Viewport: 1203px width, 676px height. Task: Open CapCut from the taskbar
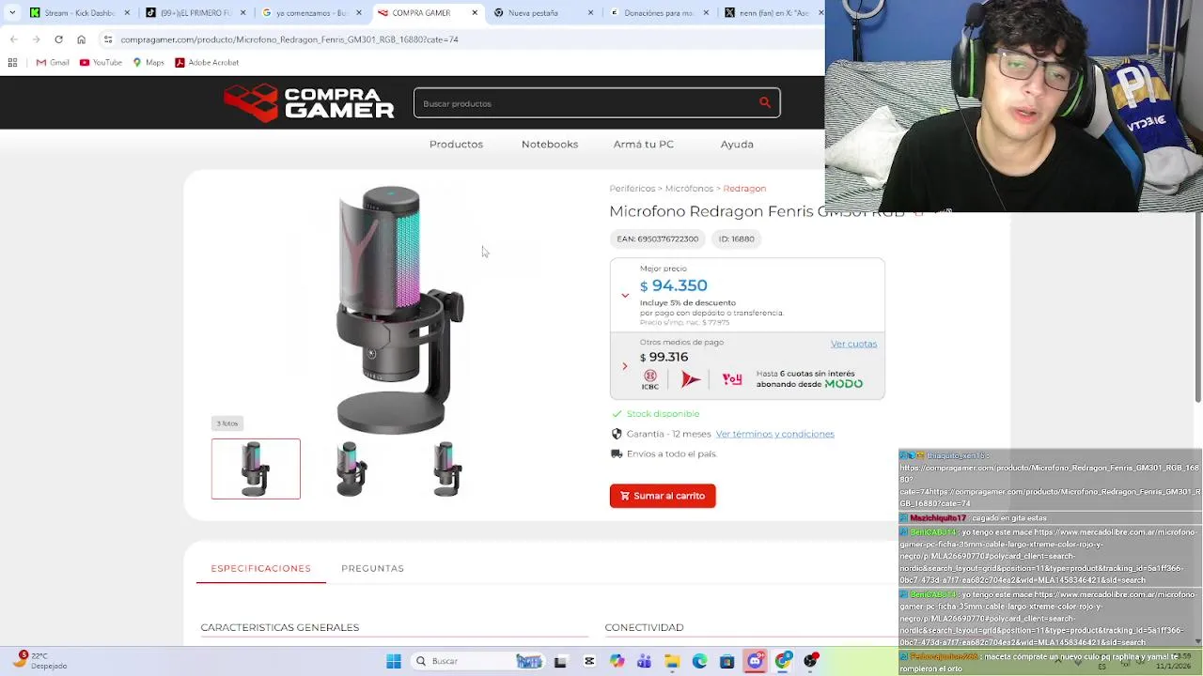pos(589,661)
